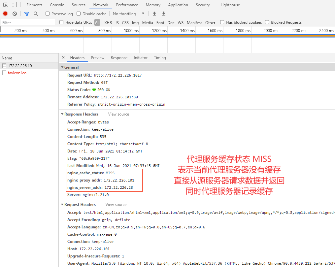
Task: Close the request details panel
Action: tap(63, 57)
